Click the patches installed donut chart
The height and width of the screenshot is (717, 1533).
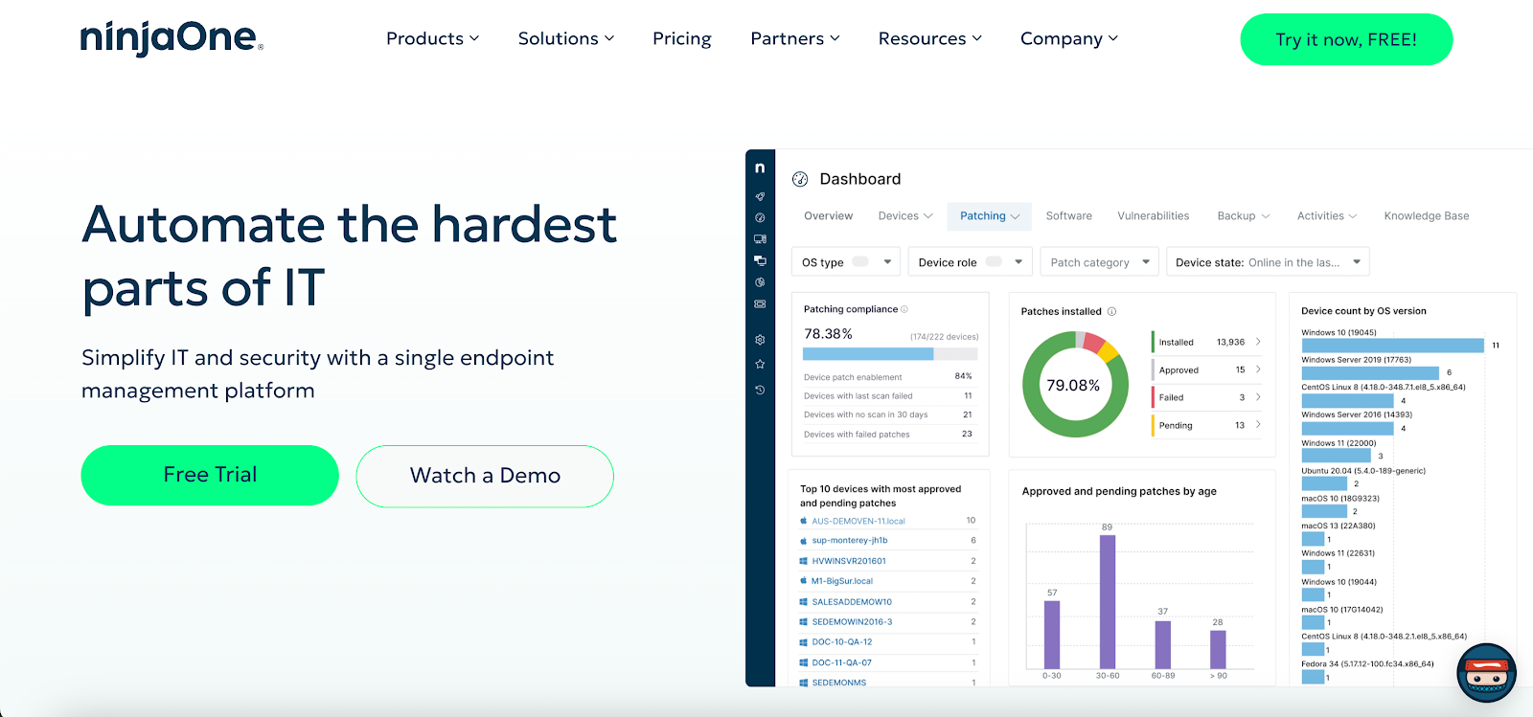(1075, 385)
